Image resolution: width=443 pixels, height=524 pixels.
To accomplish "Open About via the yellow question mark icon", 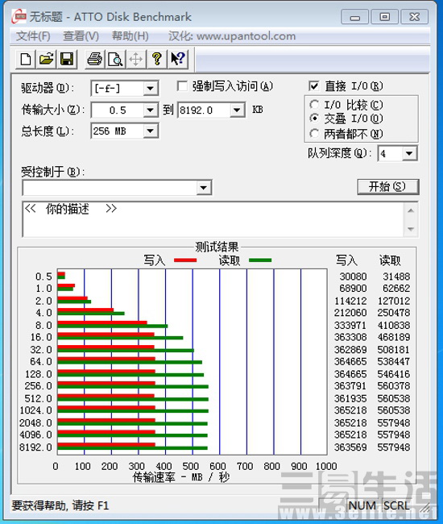I will pos(157,60).
